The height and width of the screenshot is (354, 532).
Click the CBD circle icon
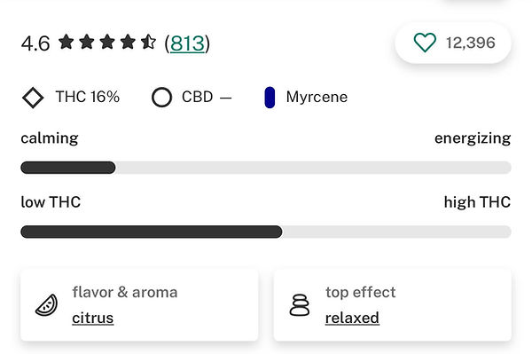tap(162, 98)
